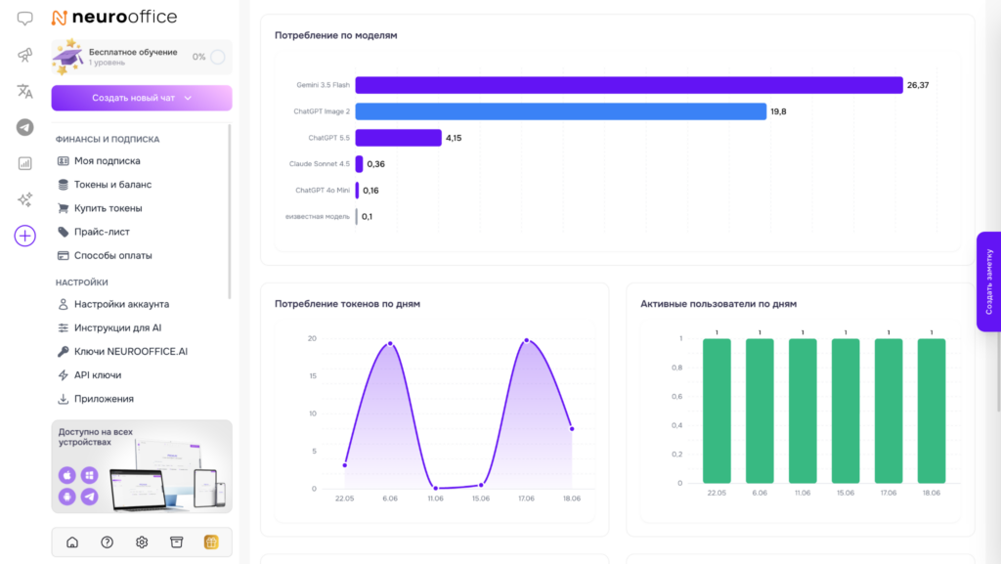
Task: Click the home icon in bottom toolbar
Action: coord(72,542)
